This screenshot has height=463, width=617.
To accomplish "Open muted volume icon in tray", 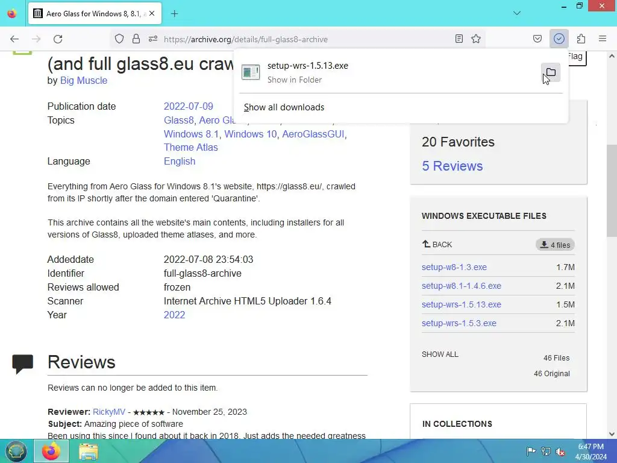I will (x=560, y=451).
